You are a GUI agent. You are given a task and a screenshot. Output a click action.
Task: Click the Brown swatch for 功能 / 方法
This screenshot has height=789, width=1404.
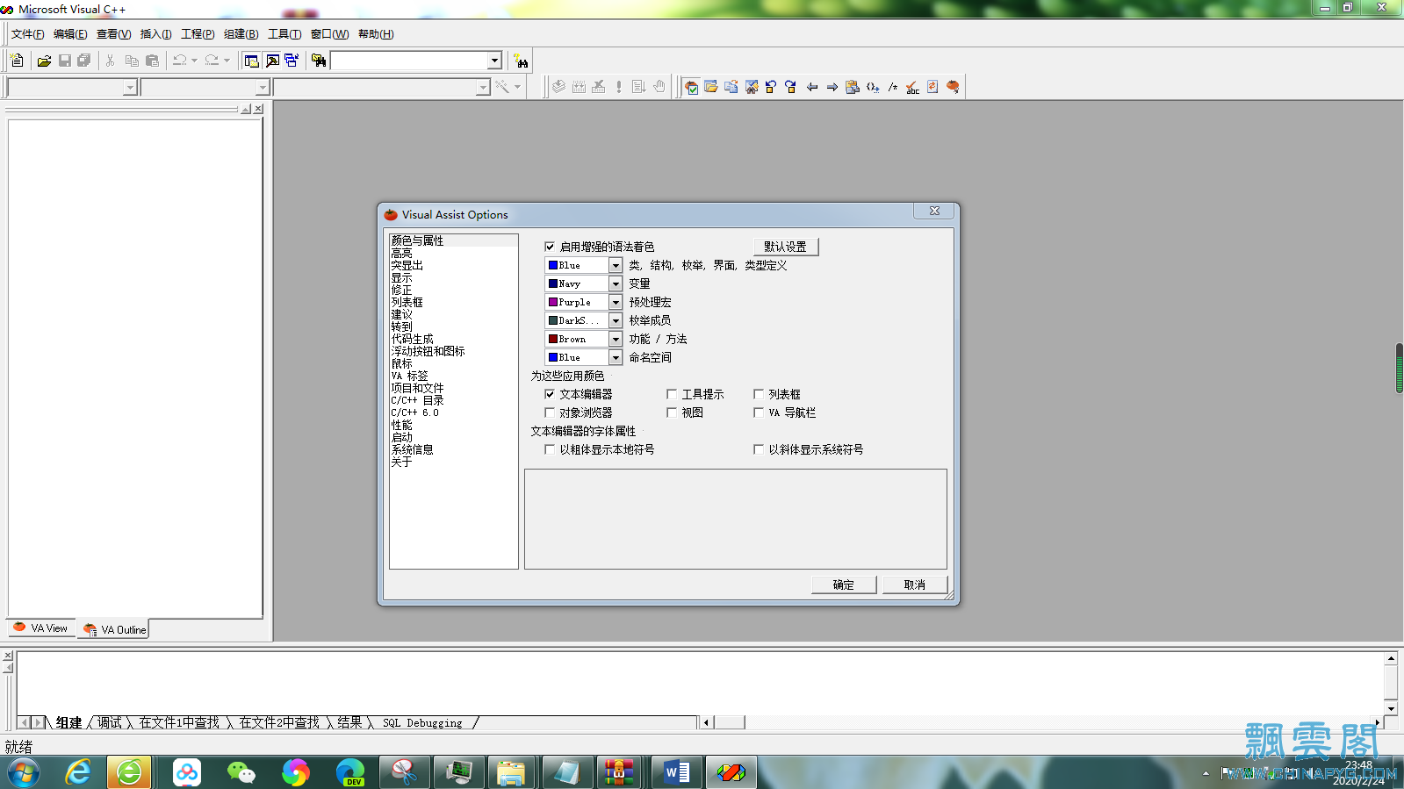pos(553,339)
